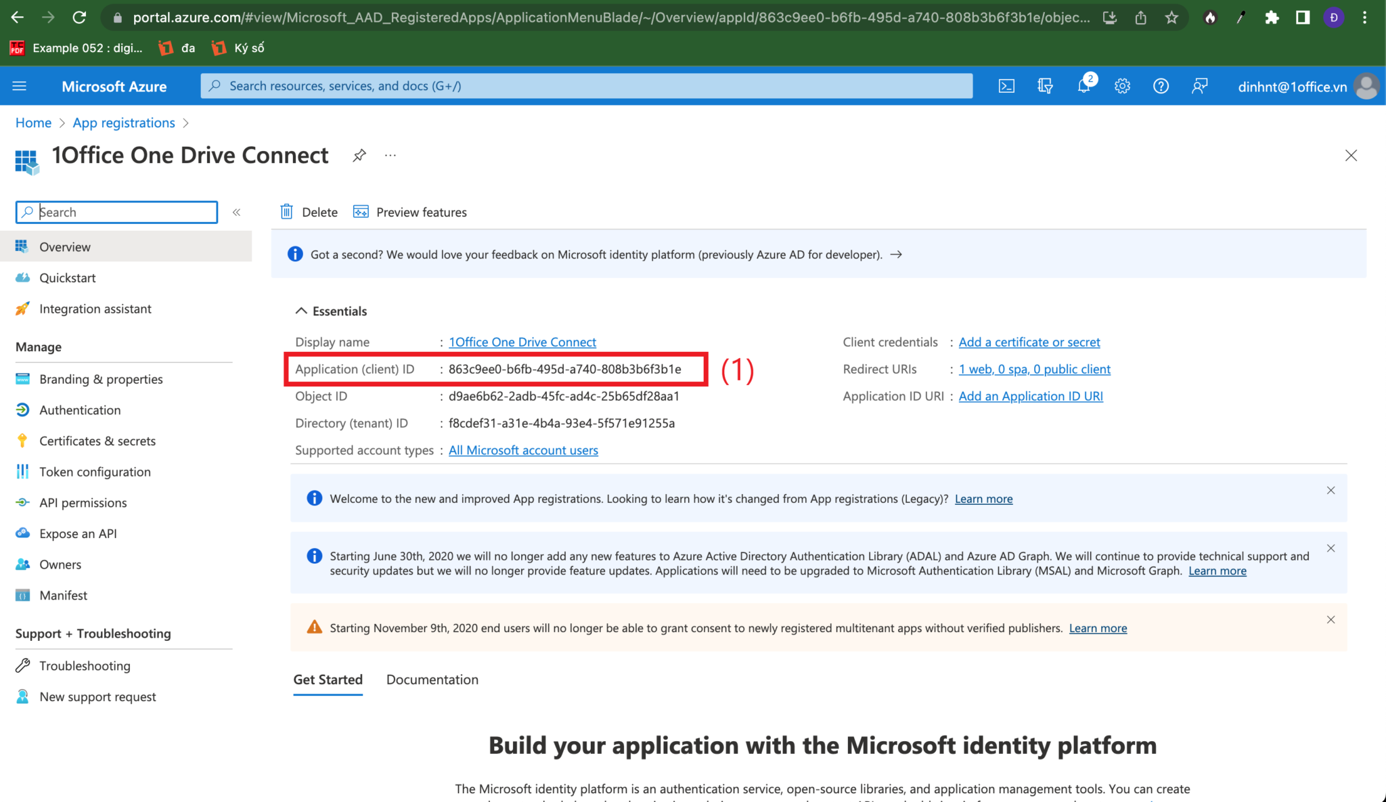Open Token configuration
The width and height of the screenshot is (1386, 802).
click(x=95, y=471)
